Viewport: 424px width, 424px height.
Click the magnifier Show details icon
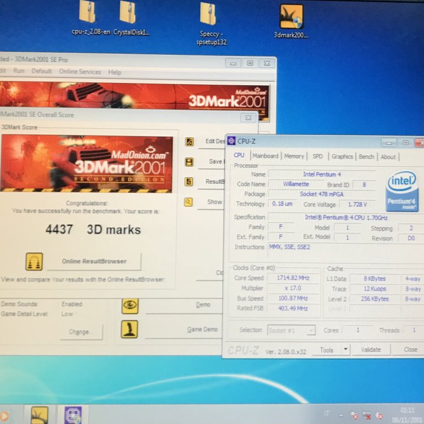(x=189, y=202)
